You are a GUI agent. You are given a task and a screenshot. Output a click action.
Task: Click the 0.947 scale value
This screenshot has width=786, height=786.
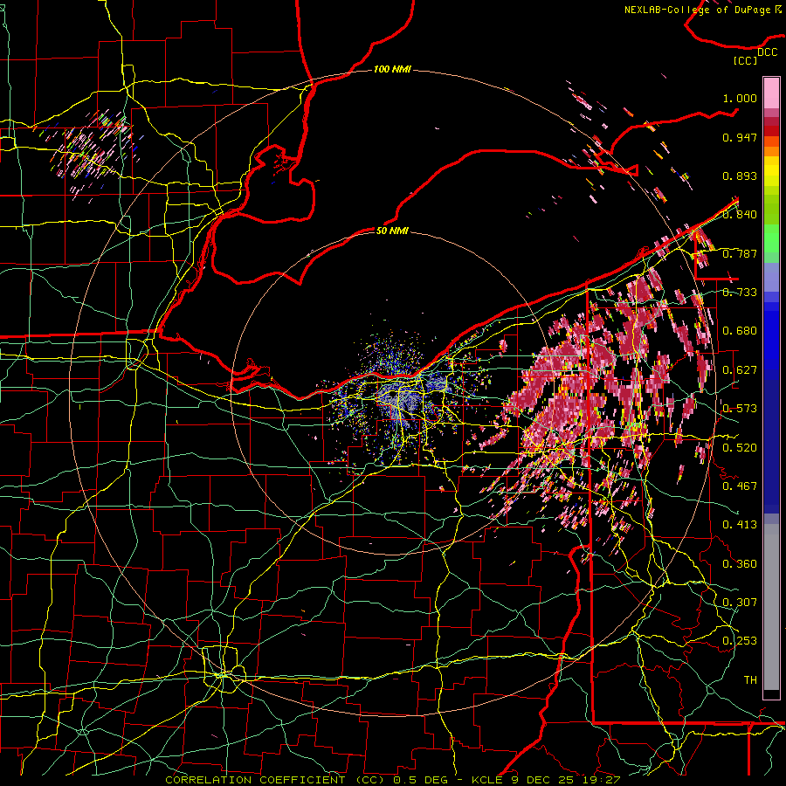[x=740, y=137]
